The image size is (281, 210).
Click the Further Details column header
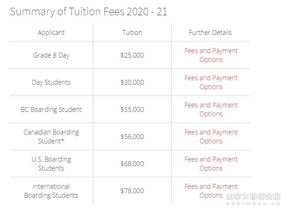pyautogui.click(x=210, y=32)
